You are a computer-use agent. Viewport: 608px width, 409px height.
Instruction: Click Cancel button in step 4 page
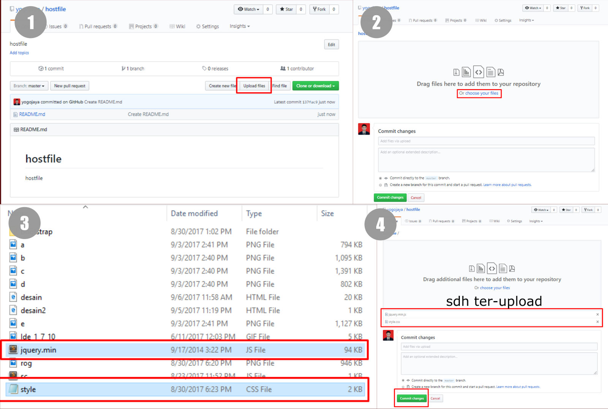[x=435, y=398]
